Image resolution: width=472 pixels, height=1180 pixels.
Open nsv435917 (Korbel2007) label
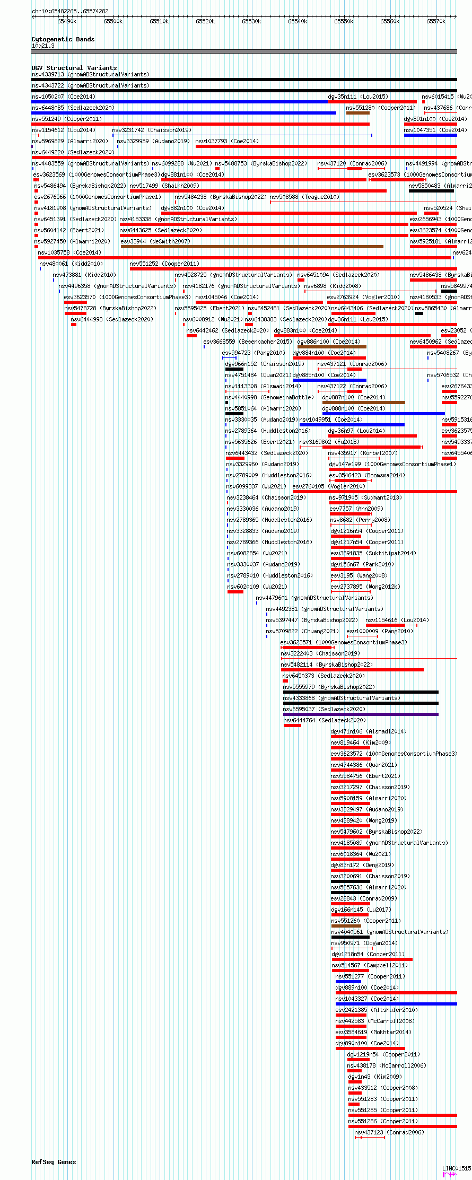click(x=363, y=453)
